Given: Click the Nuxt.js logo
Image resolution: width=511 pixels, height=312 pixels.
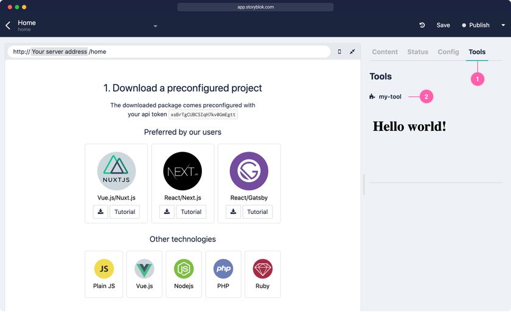Looking at the screenshot, I should [x=116, y=171].
